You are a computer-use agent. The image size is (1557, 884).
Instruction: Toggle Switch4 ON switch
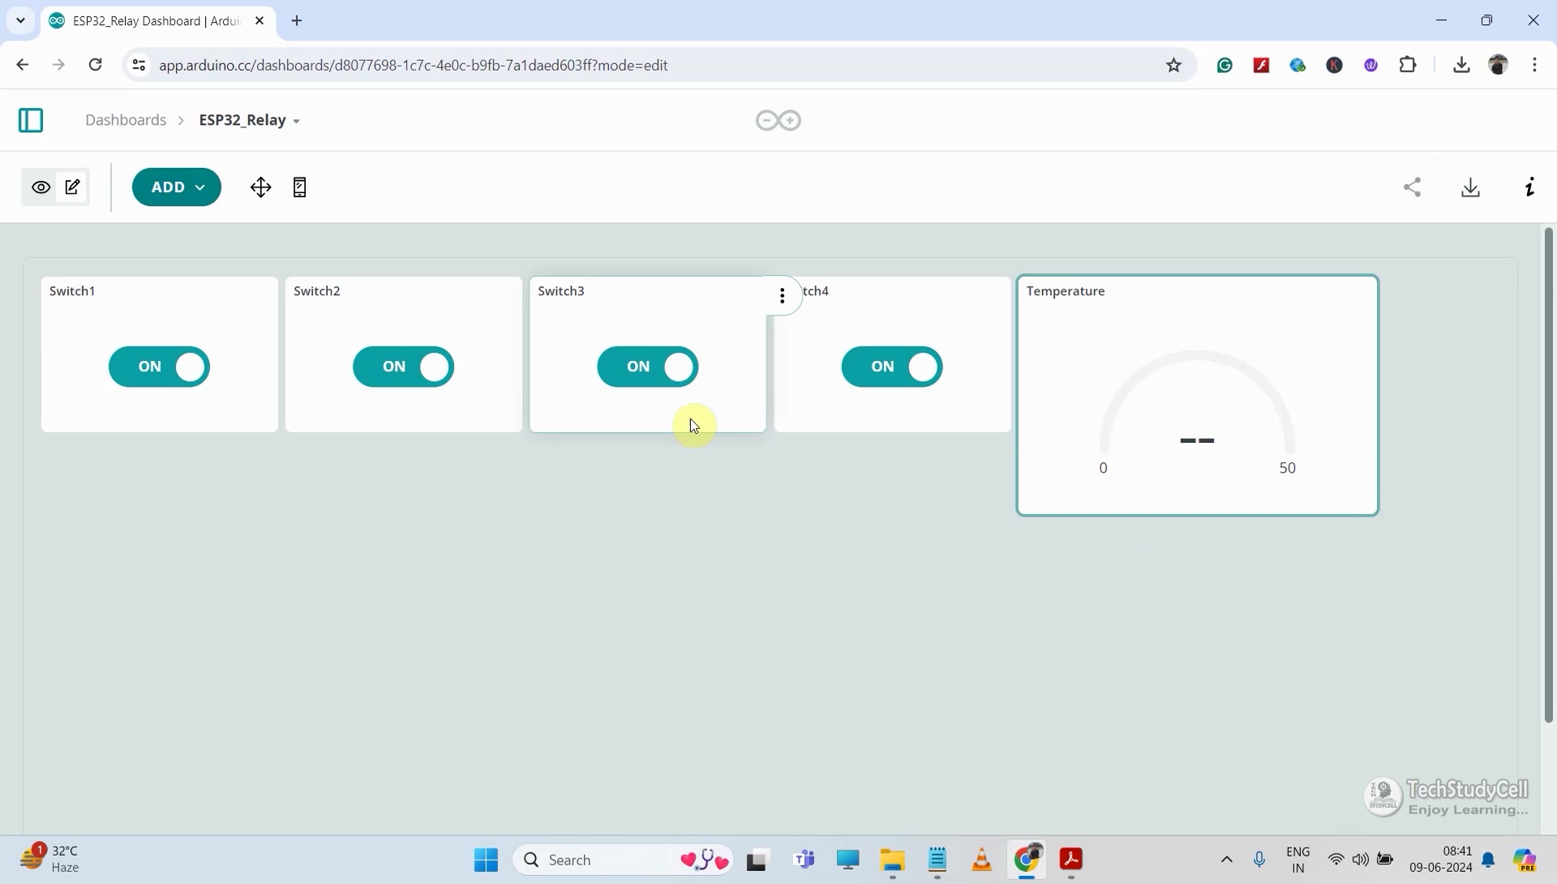pos(892,367)
